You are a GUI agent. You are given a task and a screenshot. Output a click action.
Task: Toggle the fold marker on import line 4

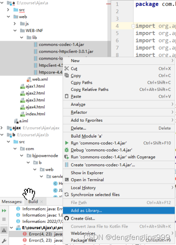(x=133, y=26)
